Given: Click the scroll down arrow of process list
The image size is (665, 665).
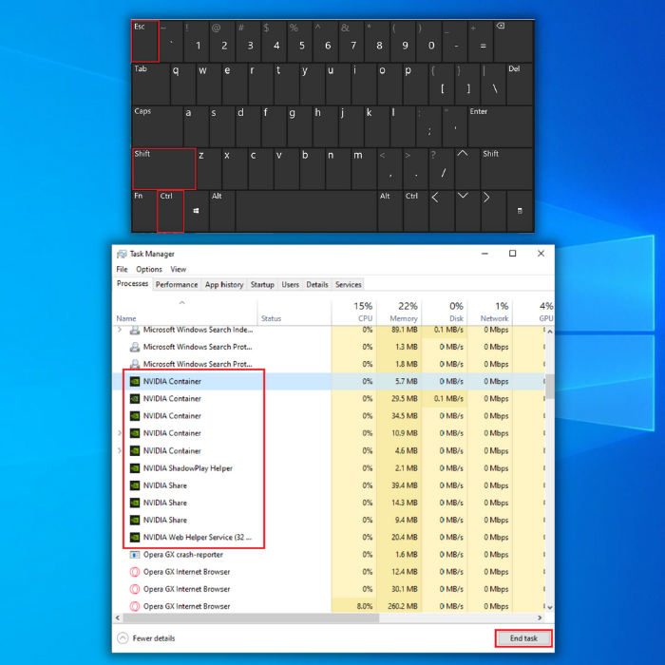Looking at the screenshot, I should (x=550, y=607).
